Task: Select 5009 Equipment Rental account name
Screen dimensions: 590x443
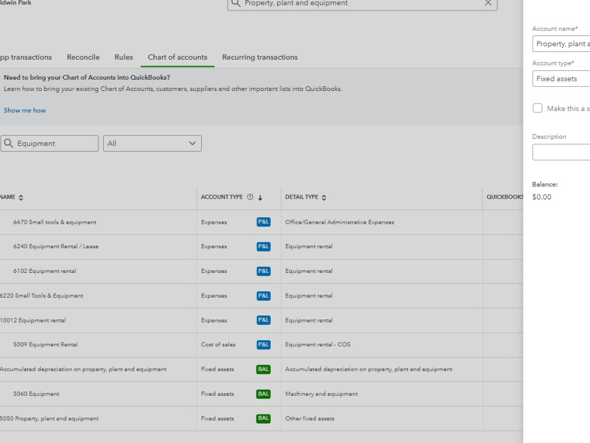Action: [x=45, y=345]
